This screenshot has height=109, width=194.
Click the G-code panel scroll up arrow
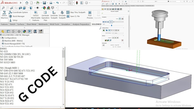pos(63,49)
